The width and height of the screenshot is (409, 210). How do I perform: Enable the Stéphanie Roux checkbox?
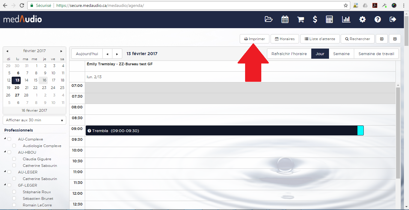coord(14,192)
